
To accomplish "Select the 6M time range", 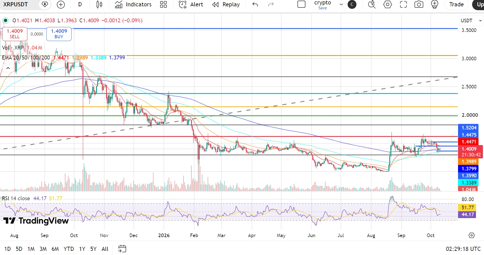I will point(55,249).
